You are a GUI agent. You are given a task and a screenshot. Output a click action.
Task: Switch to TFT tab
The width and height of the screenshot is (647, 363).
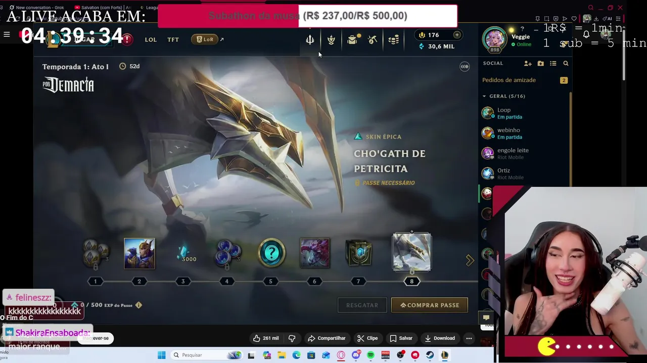coord(173,40)
